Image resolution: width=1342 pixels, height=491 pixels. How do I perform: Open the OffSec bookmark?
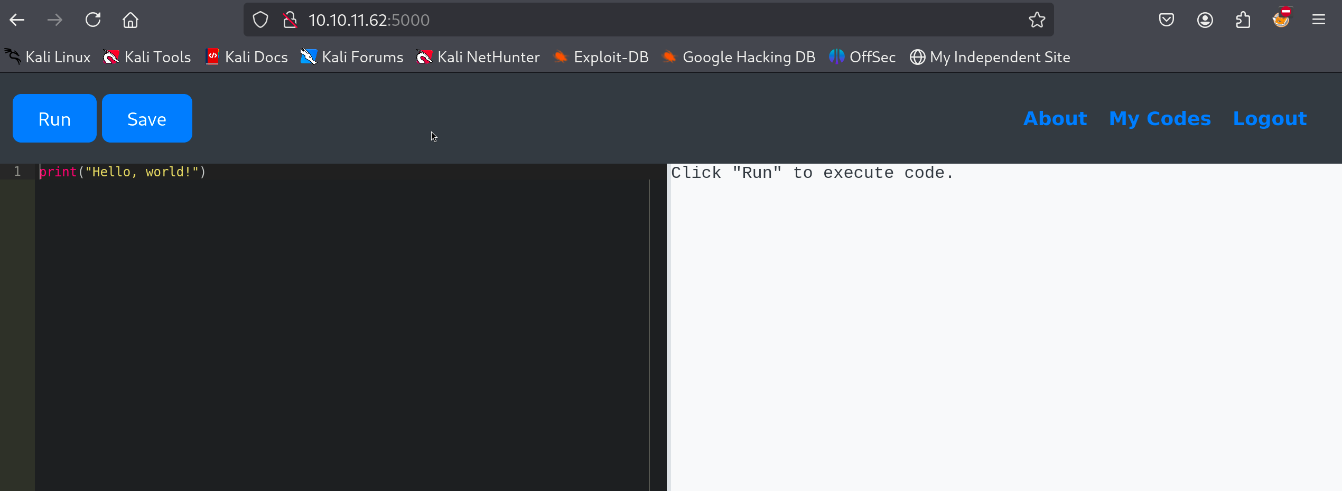click(x=862, y=57)
